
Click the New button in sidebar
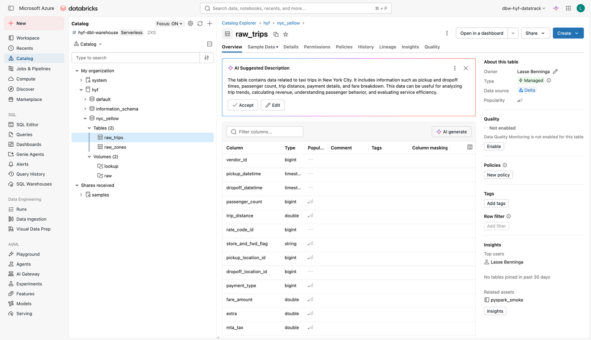34,23
